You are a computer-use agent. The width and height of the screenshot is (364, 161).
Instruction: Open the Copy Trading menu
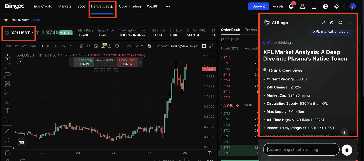[130, 6]
